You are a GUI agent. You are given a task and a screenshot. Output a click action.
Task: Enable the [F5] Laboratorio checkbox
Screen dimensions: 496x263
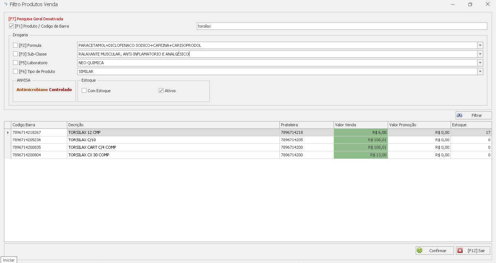tap(15, 63)
